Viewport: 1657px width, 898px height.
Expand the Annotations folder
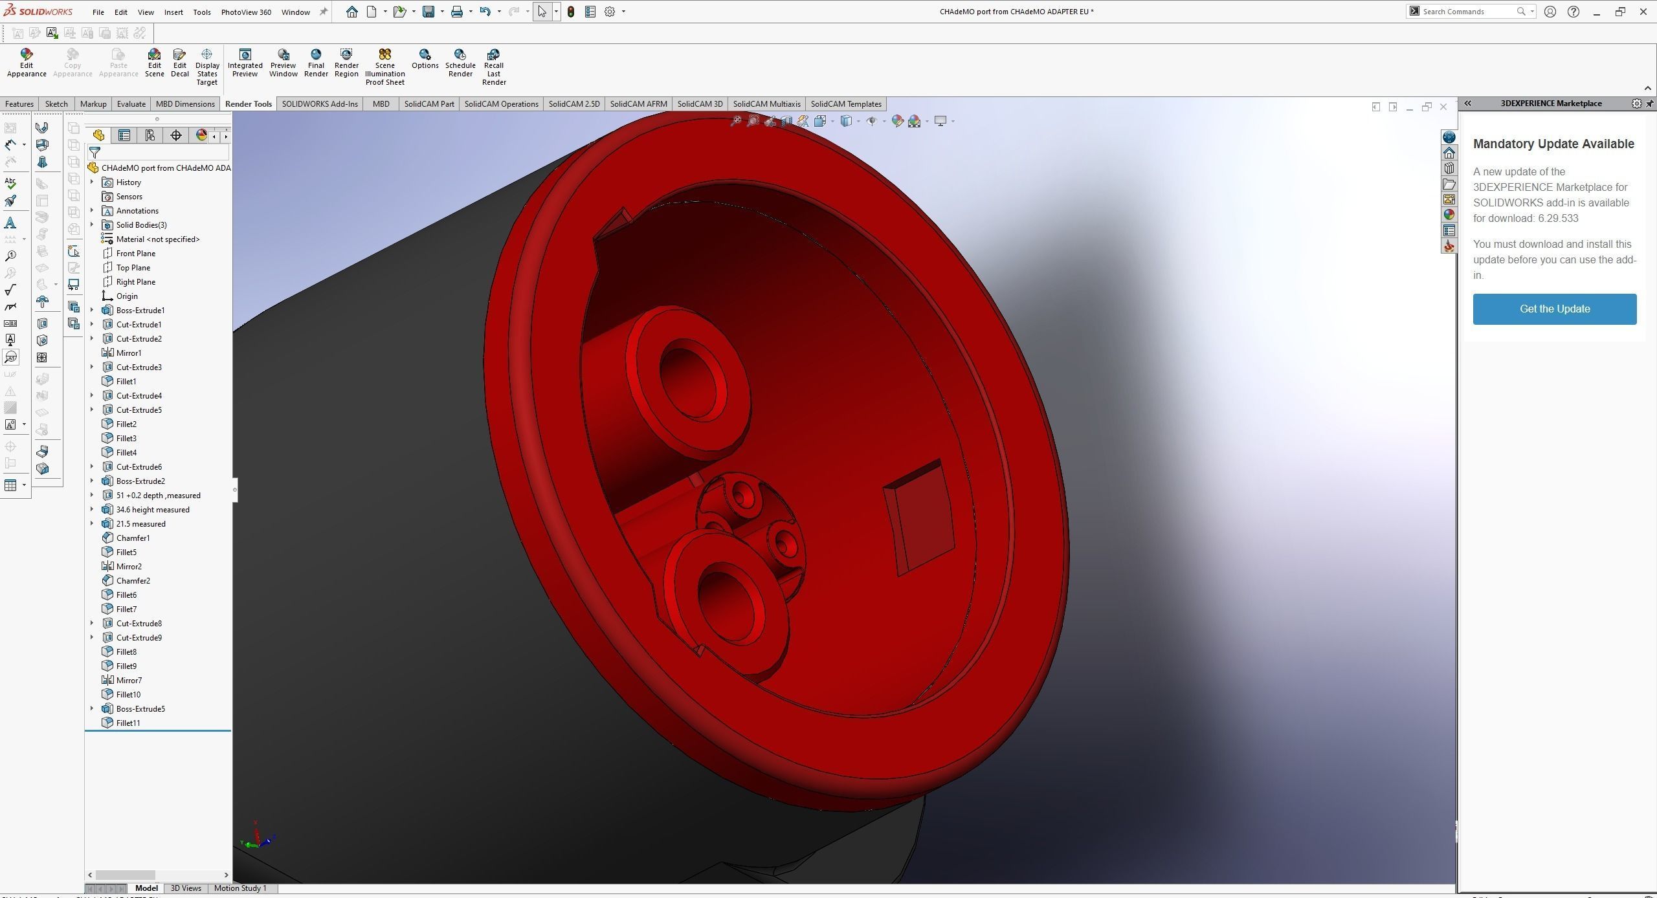[x=92, y=211]
